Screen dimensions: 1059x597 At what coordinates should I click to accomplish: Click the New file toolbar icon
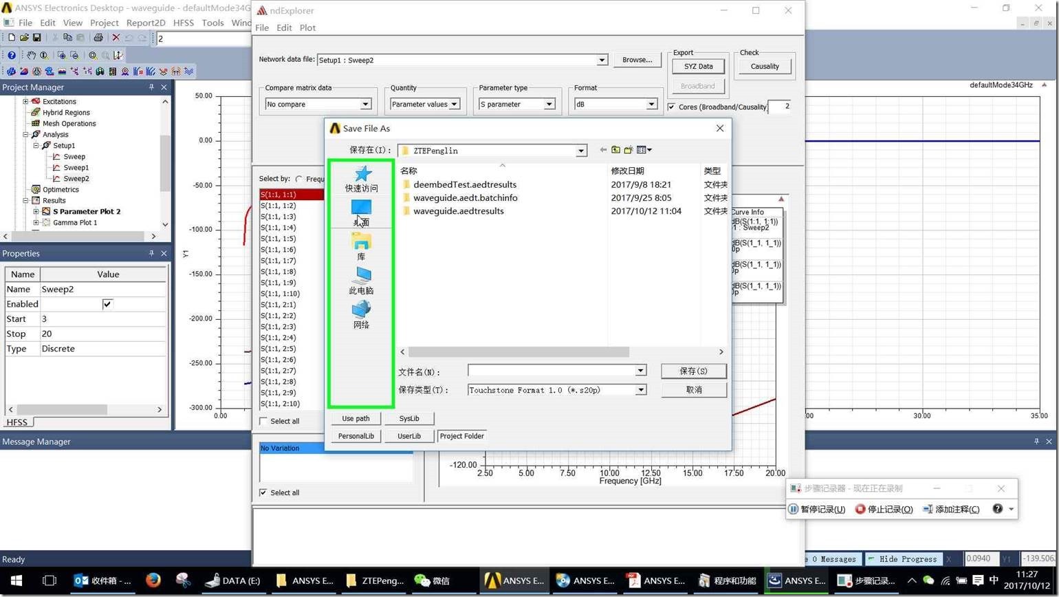11,38
